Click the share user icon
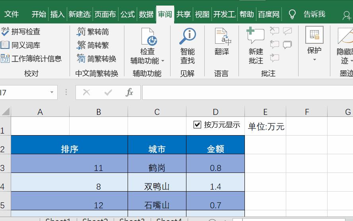353x221 pixels. pyautogui.click(x=347, y=16)
